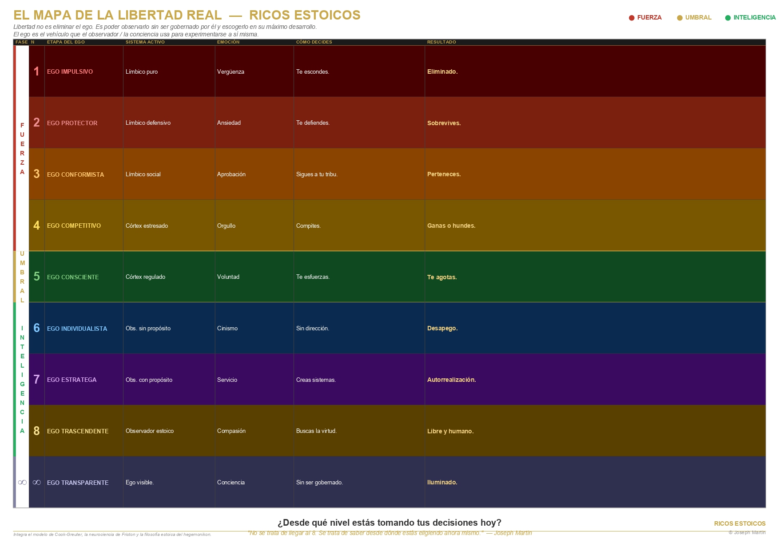This screenshot has height=551, width=779.
Task: Highlight the "Sobrevives." result
Action: pyautogui.click(x=444, y=123)
